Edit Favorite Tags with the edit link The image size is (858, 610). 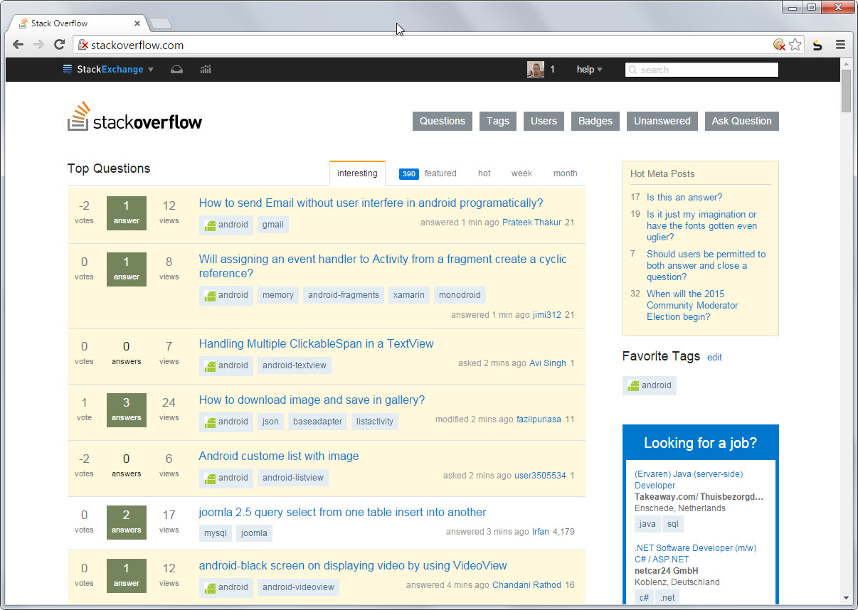[x=714, y=358]
